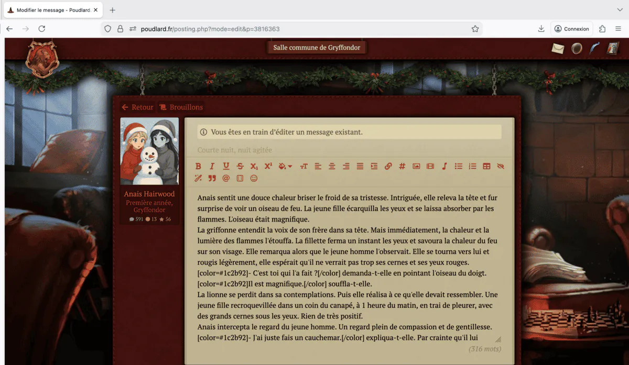Reload the current page
The image size is (629, 365).
point(42,29)
